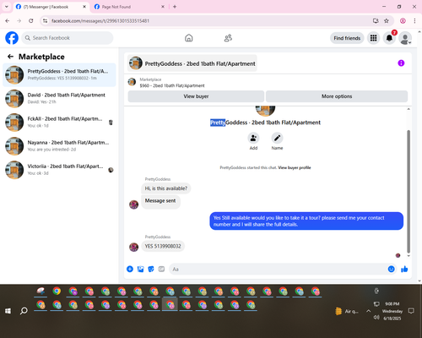Open the PrettyGoddess conversation
The image size is (422, 338).
(x=59, y=74)
